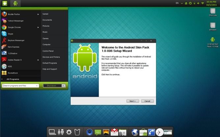Open the computer laptop dock icon
This screenshot has width=220, height=137.
coord(52,132)
